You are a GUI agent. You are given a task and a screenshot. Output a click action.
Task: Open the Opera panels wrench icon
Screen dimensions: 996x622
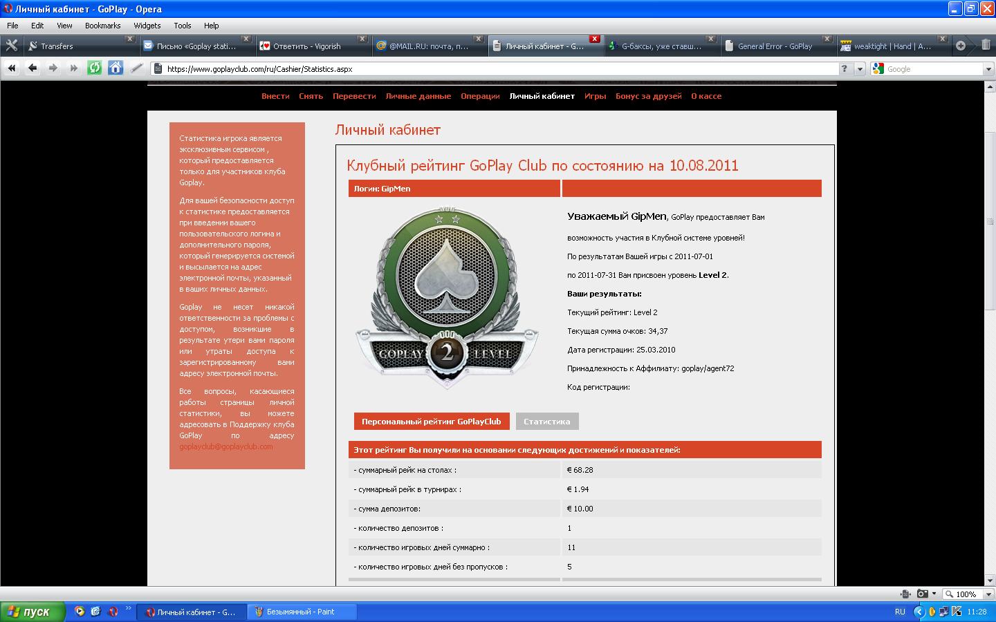[11, 46]
